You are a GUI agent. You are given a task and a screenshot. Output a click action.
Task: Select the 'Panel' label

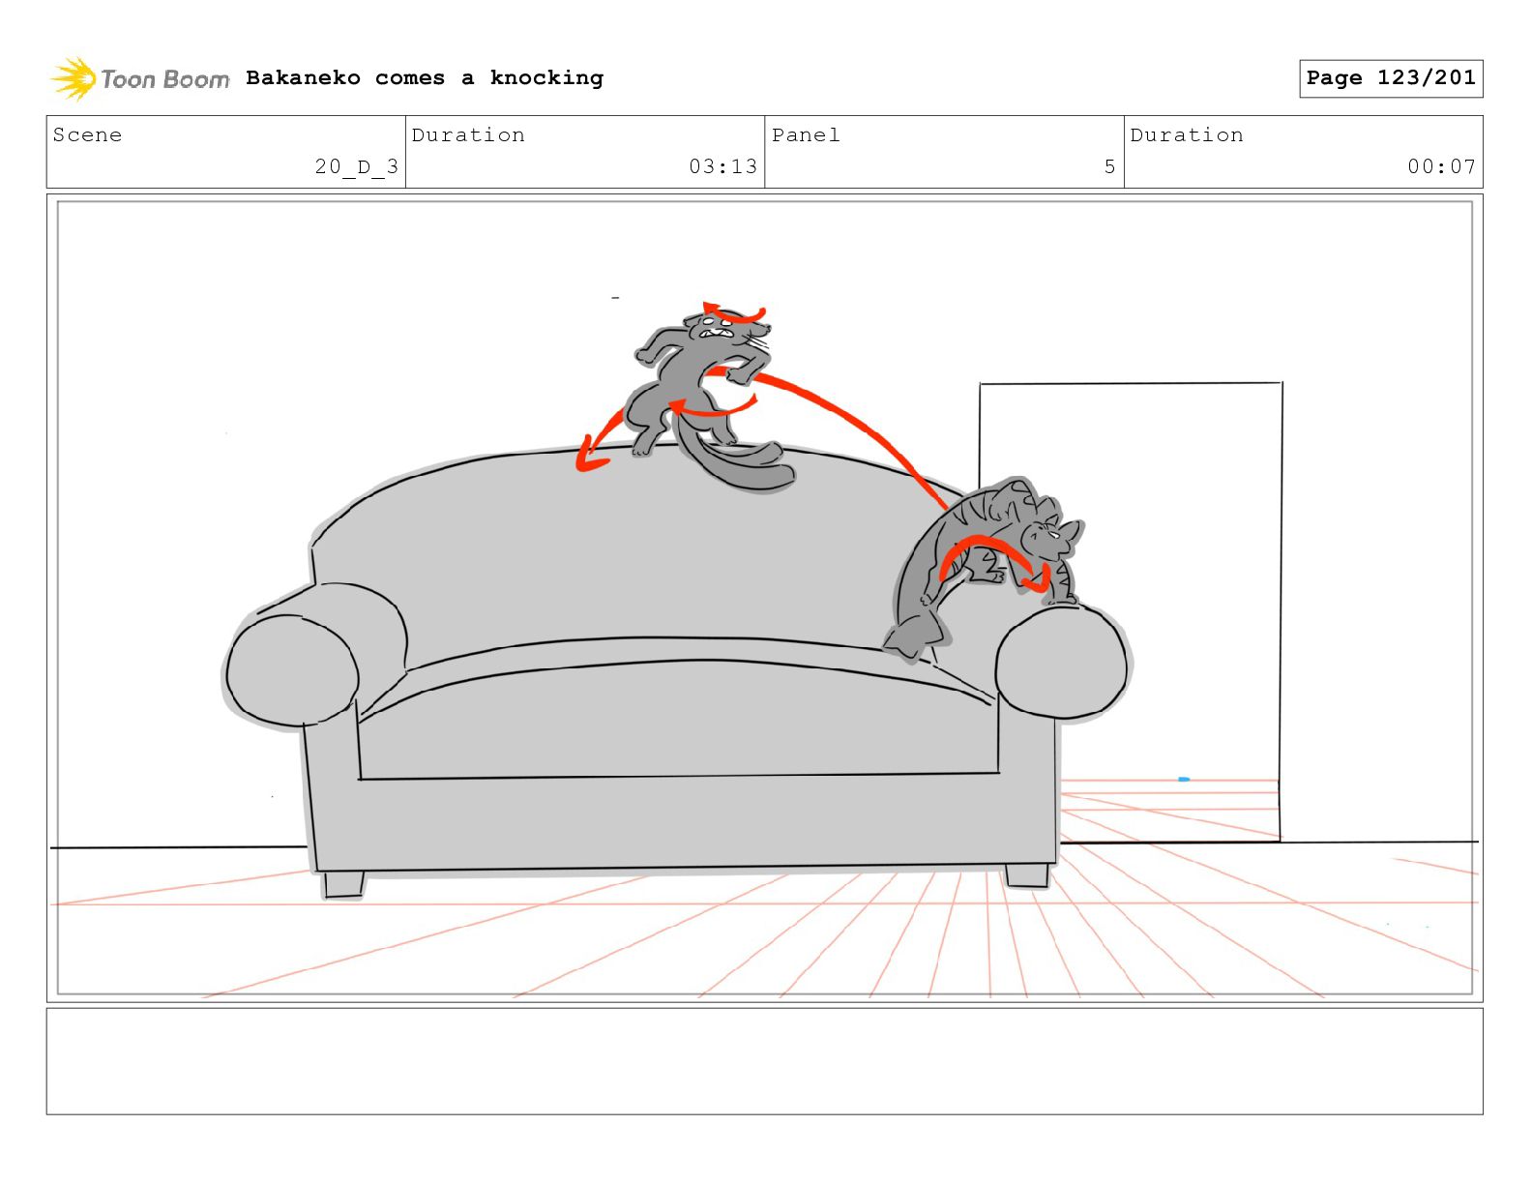pos(806,134)
